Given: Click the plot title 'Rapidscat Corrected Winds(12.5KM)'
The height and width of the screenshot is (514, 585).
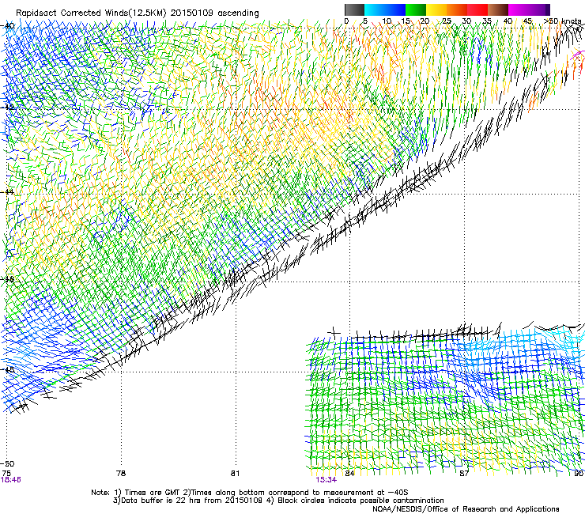Looking at the screenshot, I should click(x=91, y=13).
